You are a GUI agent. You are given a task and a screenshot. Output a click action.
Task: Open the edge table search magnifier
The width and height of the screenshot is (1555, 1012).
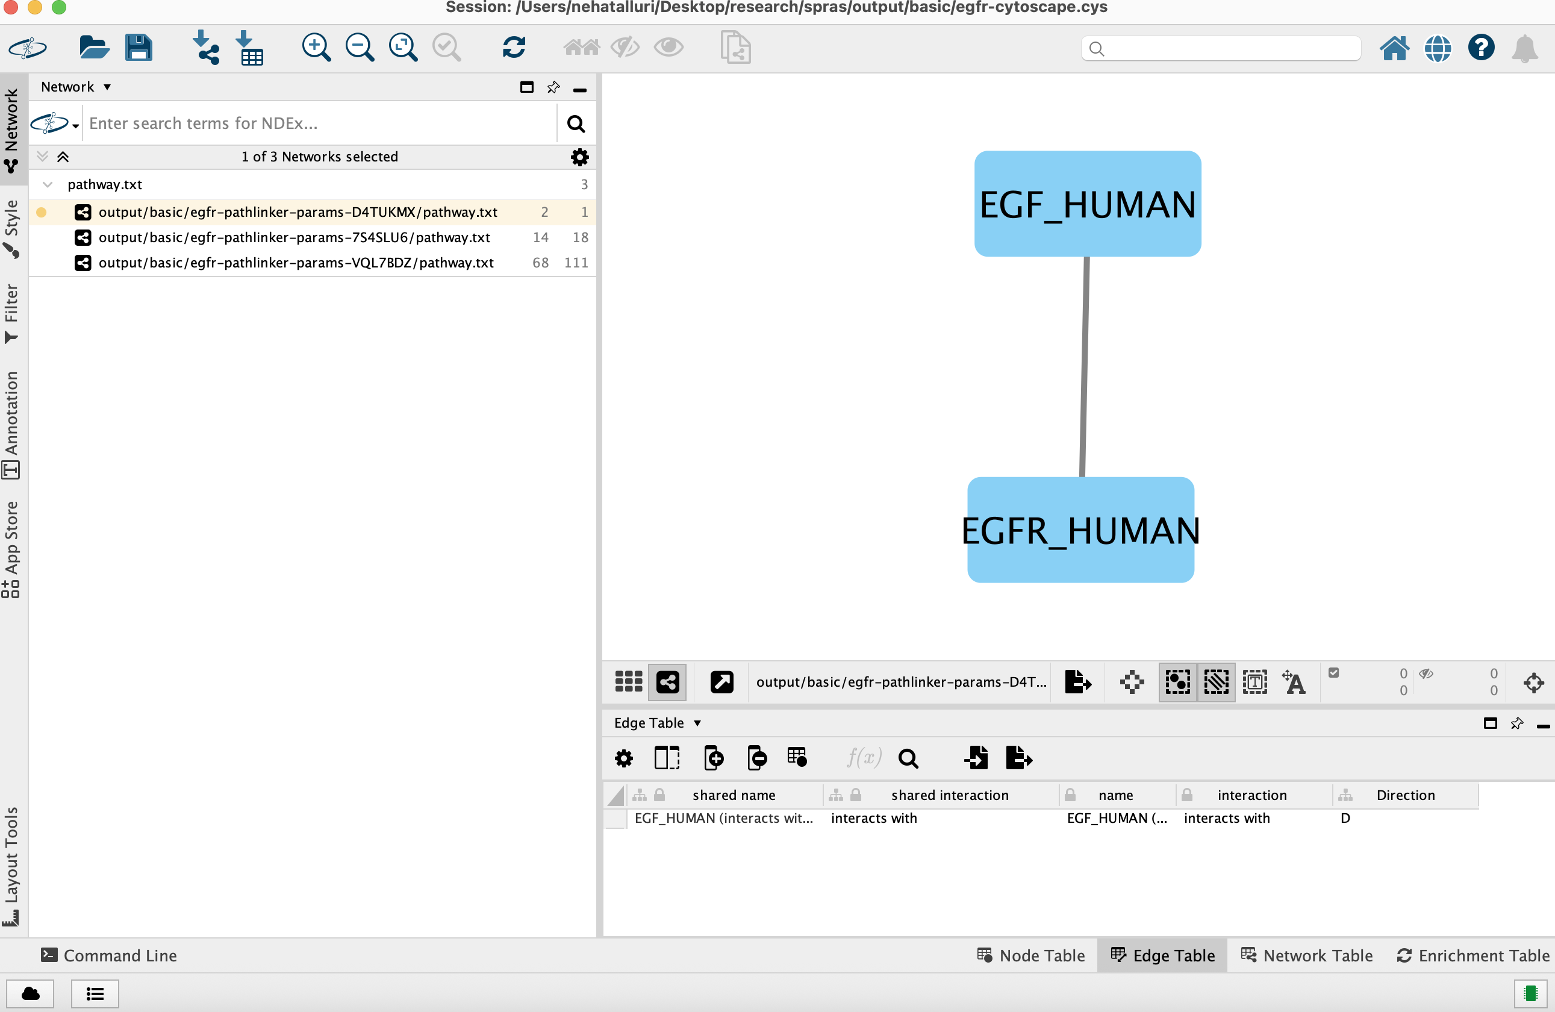click(908, 758)
